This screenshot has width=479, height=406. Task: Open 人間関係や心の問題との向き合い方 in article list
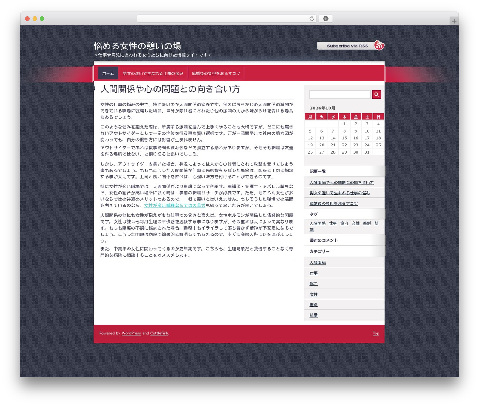coord(342,182)
